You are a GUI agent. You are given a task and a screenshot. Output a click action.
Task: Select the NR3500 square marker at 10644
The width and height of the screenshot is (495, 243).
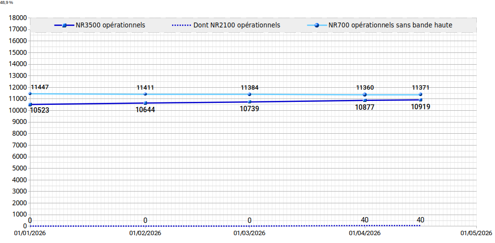146,103
